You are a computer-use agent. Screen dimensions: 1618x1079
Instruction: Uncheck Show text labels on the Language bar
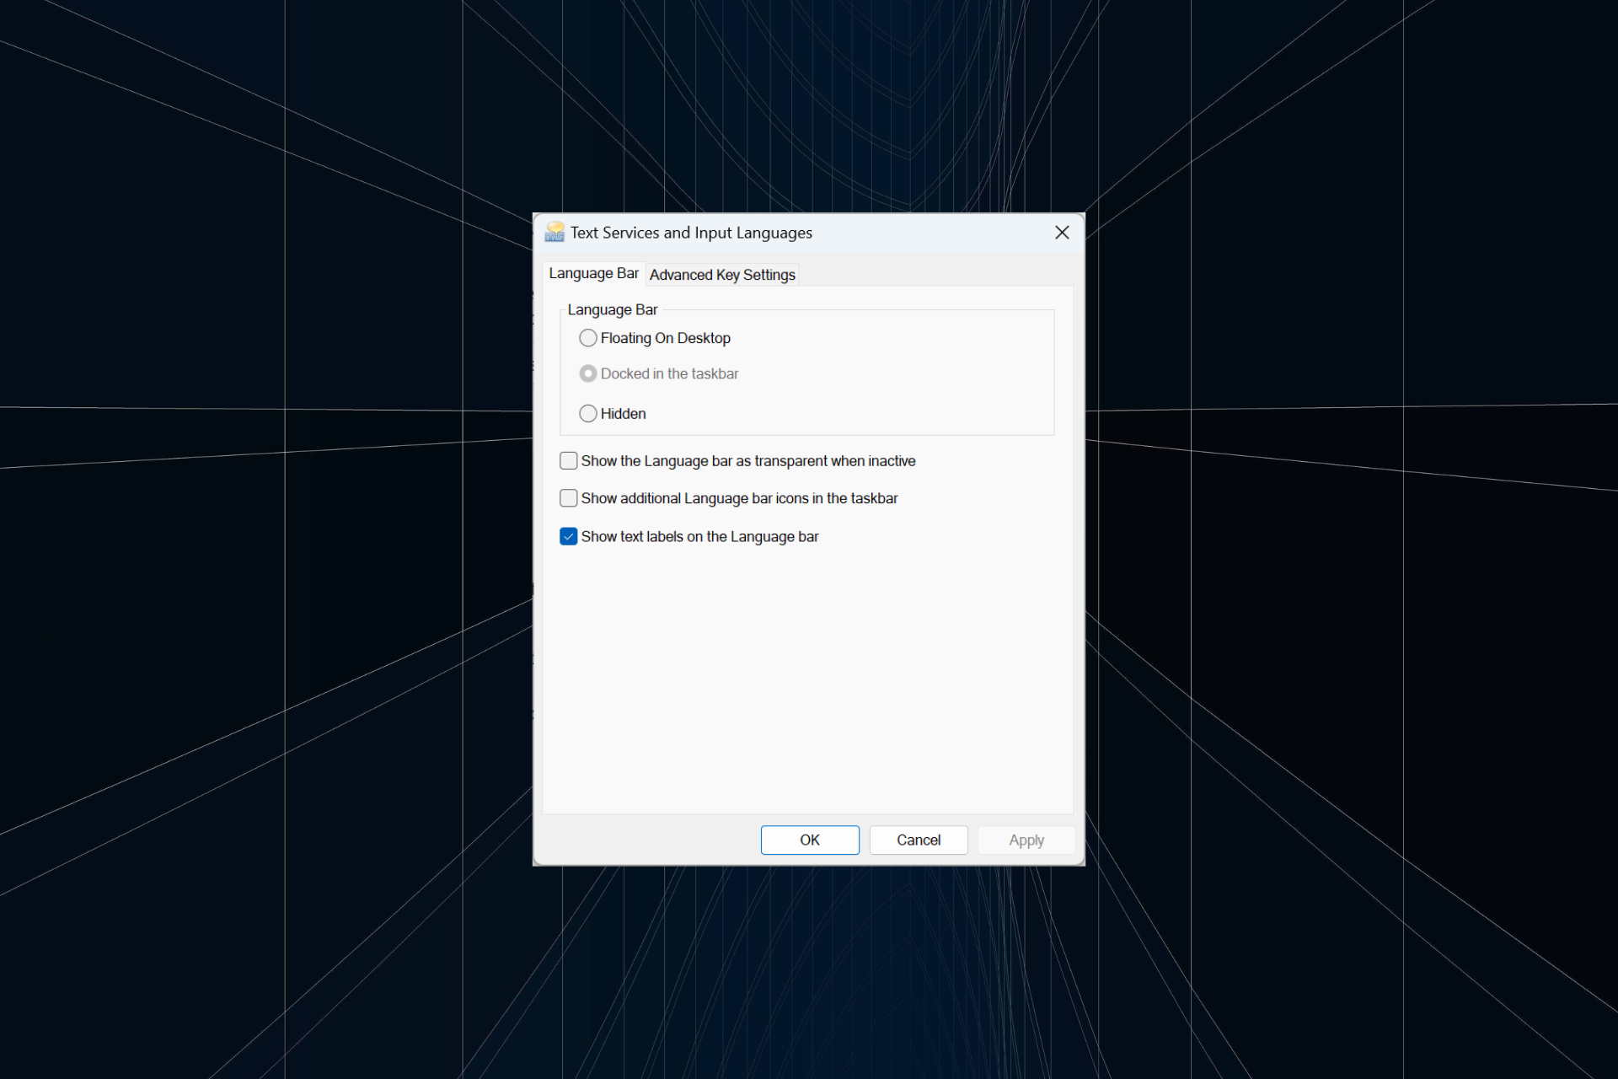tap(568, 536)
